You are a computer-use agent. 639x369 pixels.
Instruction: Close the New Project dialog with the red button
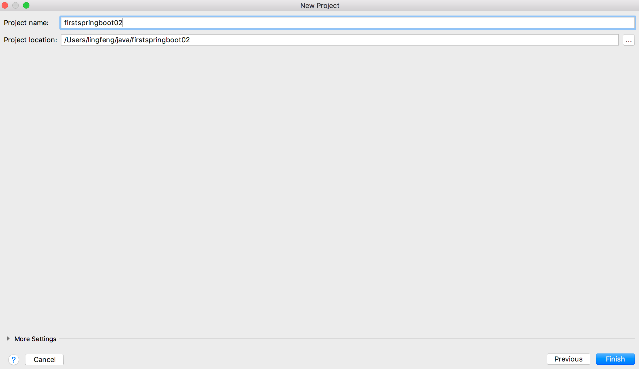tap(5, 5)
